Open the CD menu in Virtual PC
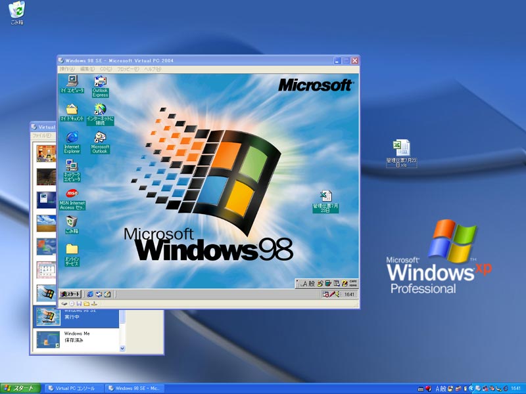Image resolution: width=526 pixels, height=394 pixels. pyautogui.click(x=106, y=69)
